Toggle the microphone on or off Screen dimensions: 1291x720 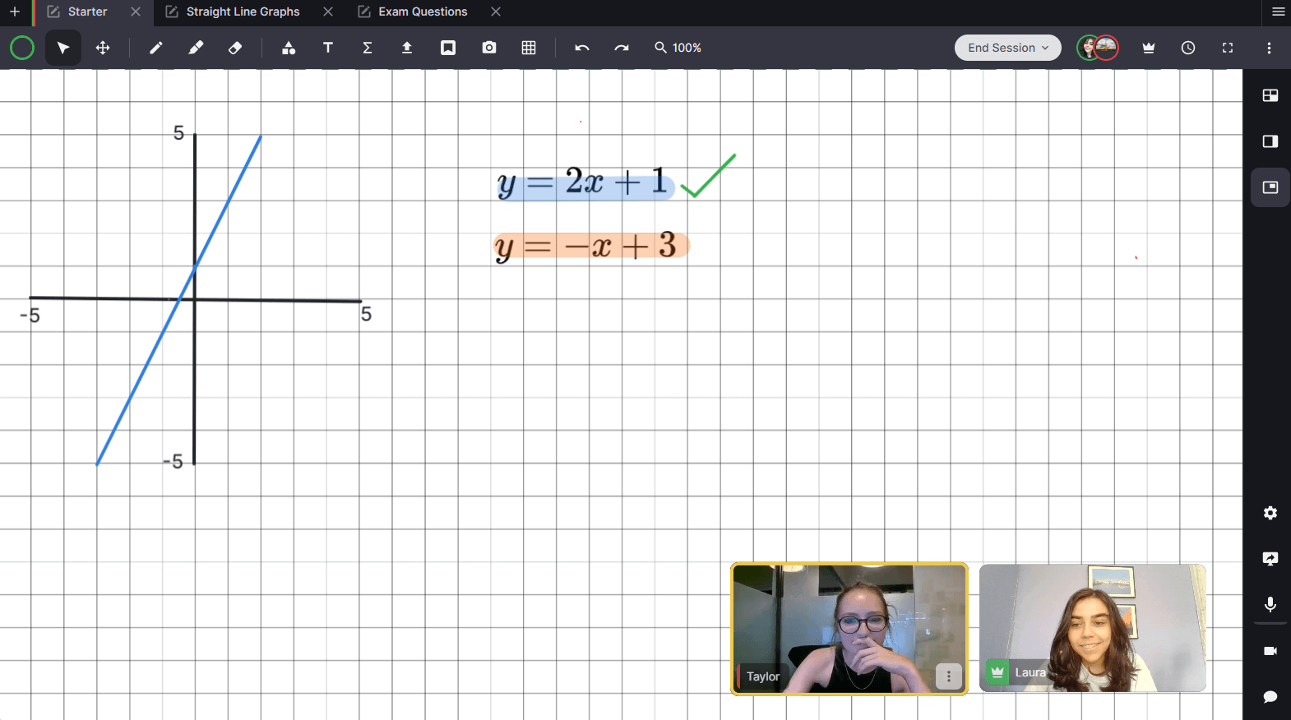[x=1270, y=605]
